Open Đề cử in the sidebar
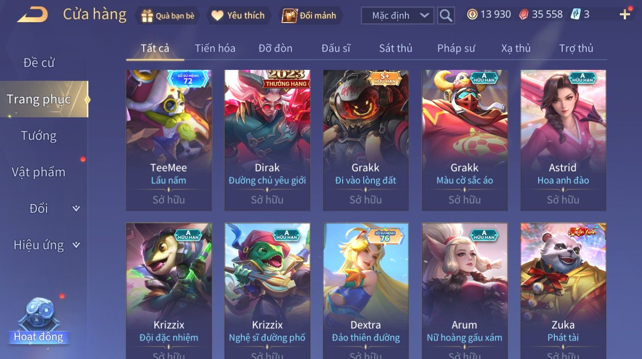Image resolution: width=642 pixels, height=359 pixels. [x=39, y=63]
